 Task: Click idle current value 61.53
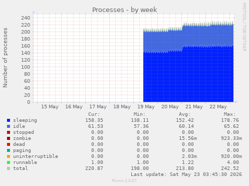coord(96,126)
